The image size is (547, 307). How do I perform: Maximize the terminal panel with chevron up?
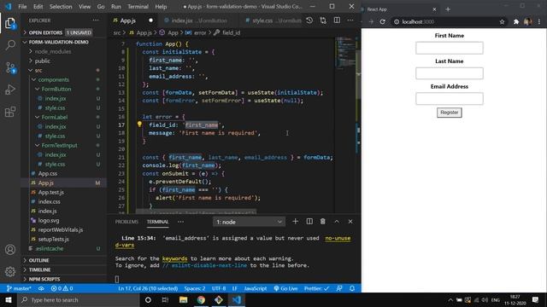(337, 222)
